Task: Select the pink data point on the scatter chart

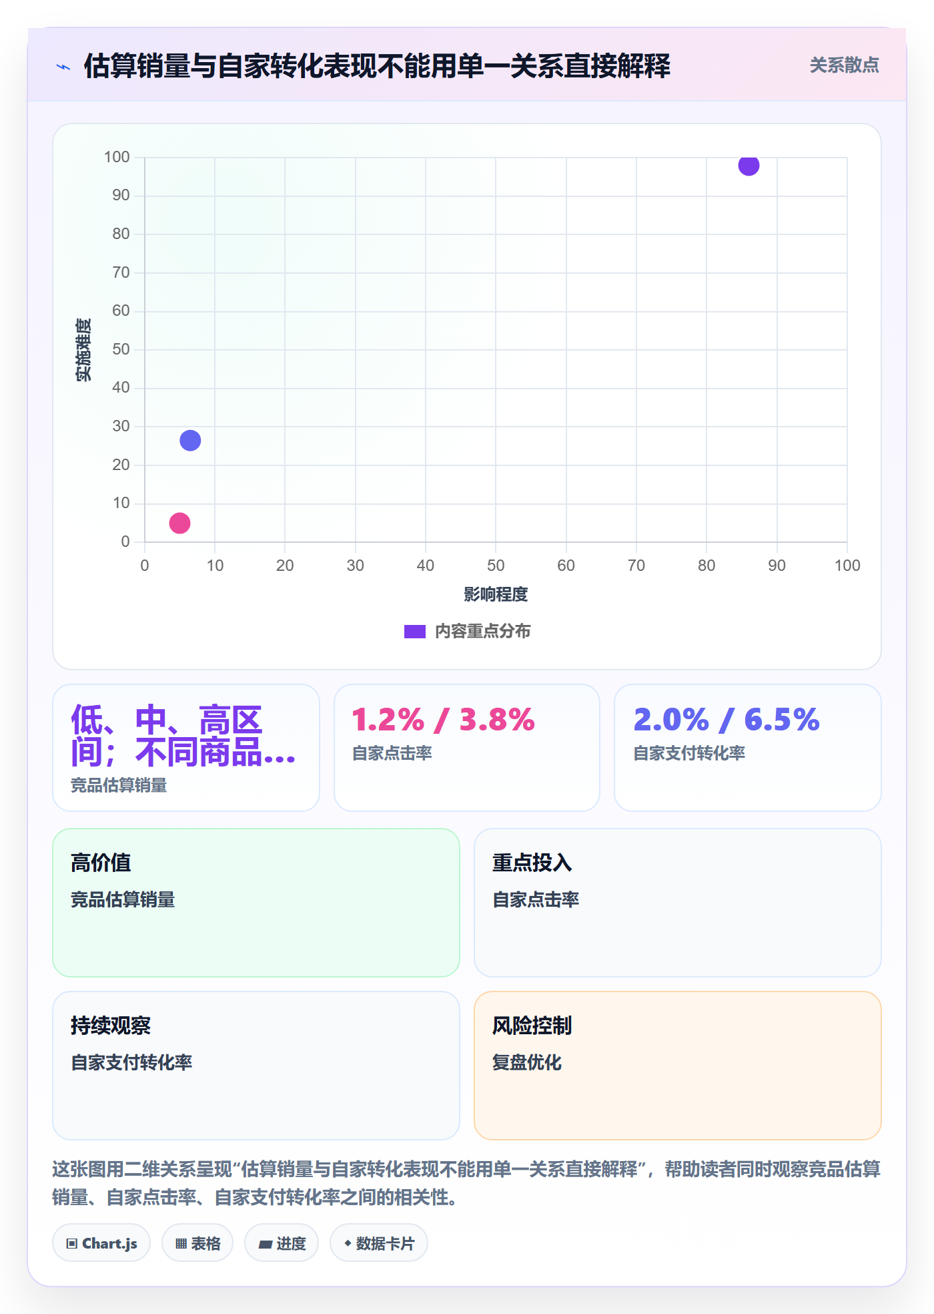Action: point(179,523)
